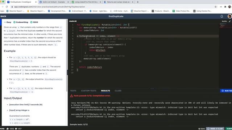Open the notifications bell
Screen dimensions: 232x130
click(221, 16)
